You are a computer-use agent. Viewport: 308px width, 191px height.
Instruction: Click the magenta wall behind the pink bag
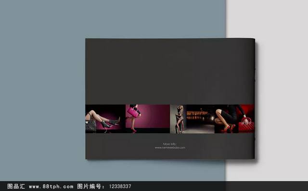(155, 116)
